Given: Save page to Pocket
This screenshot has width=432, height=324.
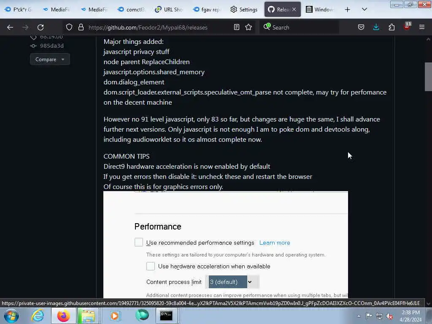Looking at the screenshot, I should coord(361,27).
